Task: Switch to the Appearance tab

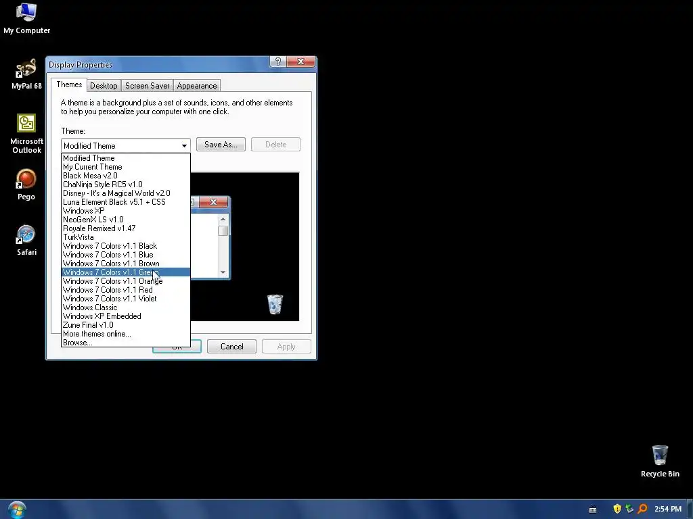Action: (x=197, y=86)
